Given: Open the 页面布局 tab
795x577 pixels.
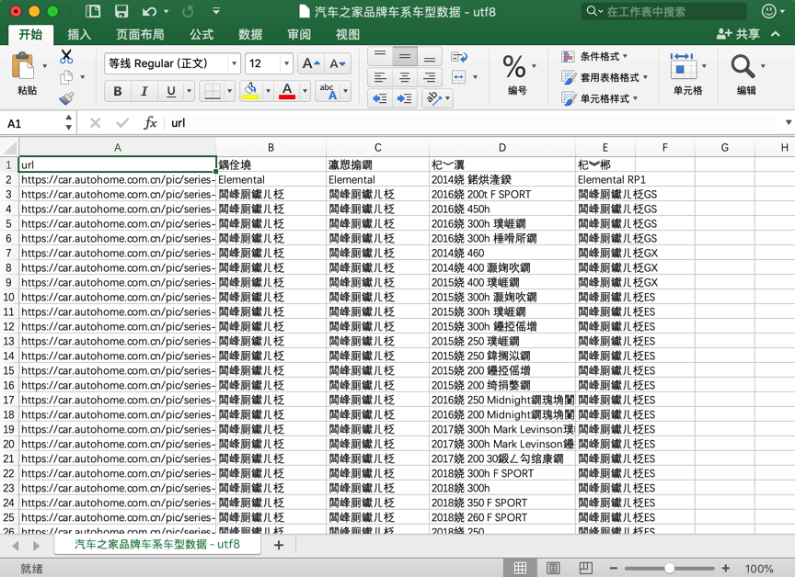Looking at the screenshot, I should (140, 34).
